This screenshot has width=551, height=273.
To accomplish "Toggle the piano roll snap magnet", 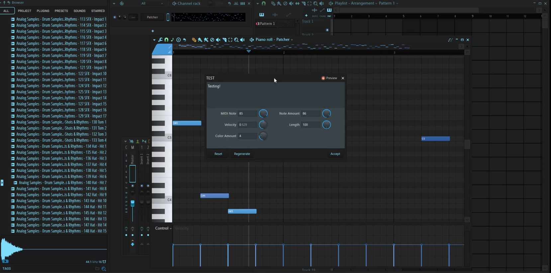I will pyautogui.click(x=166, y=40).
